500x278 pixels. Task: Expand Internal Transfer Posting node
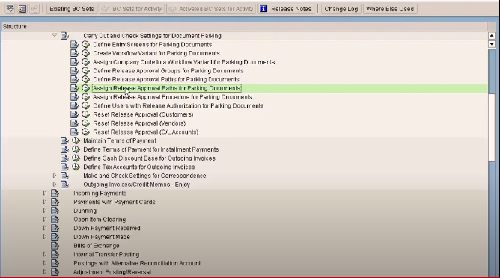point(45,254)
